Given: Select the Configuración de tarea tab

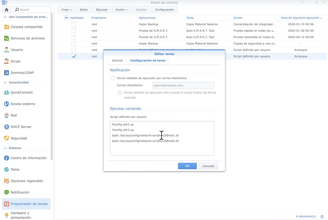Looking at the screenshot, I should [148, 60].
